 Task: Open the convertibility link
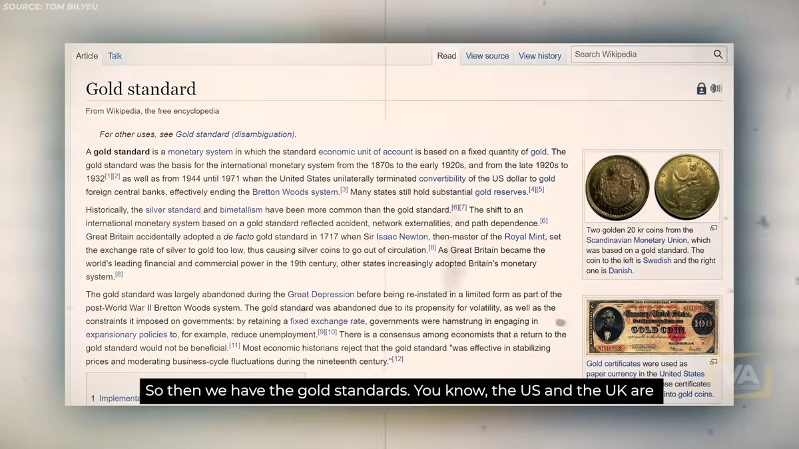[x=442, y=178]
